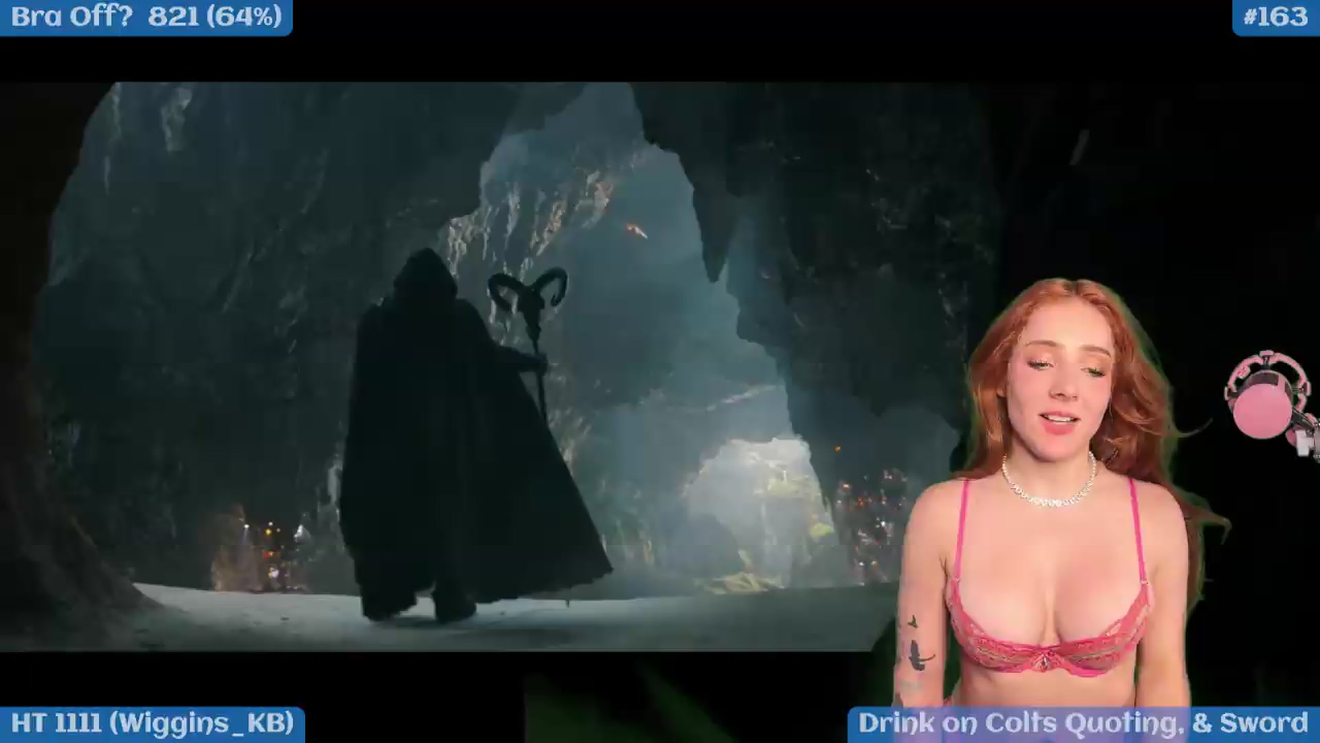This screenshot has width=1320, height=743.
Task: Click the "HT 1111 (Wiggins_KB)" tipper label
Action: [x=152, y=724]
